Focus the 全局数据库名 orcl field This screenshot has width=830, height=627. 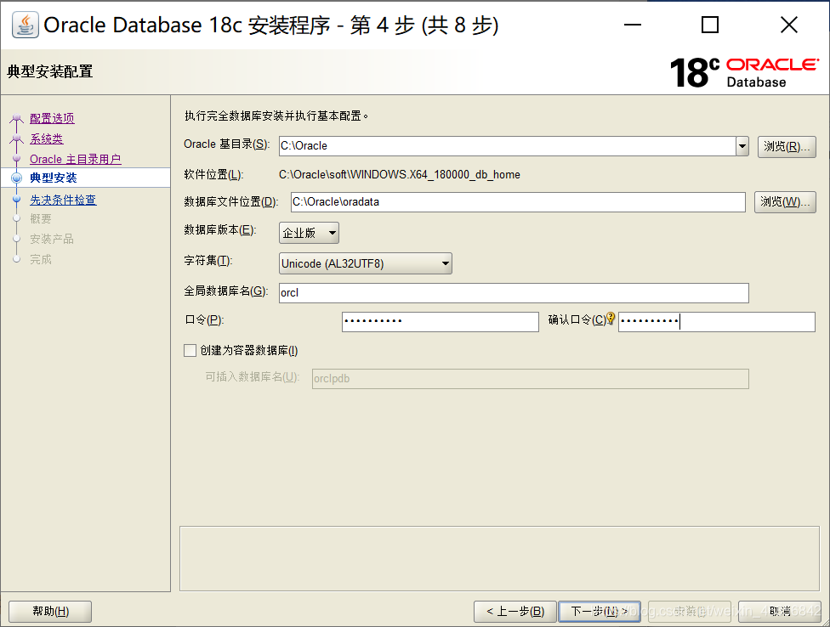point(514,293)
